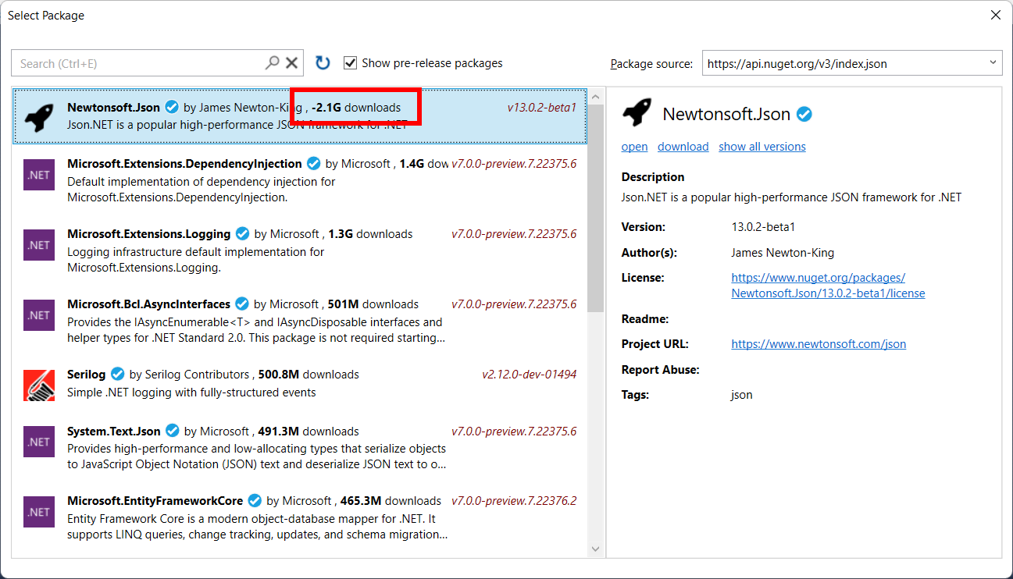Click the Serilog package icon
The height and width of the screenshot is (579, 1013).
pyautogui.click(x=39, y=385)
